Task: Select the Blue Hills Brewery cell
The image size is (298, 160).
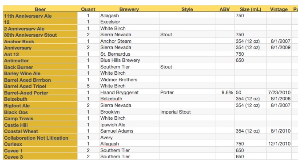Action: pyautogui.click(x=129, y=60)
